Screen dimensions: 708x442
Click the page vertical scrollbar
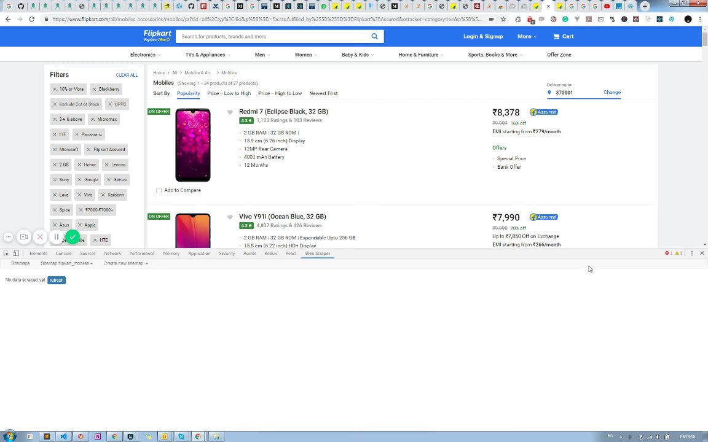pyautogui.click(x=705, y=39)
